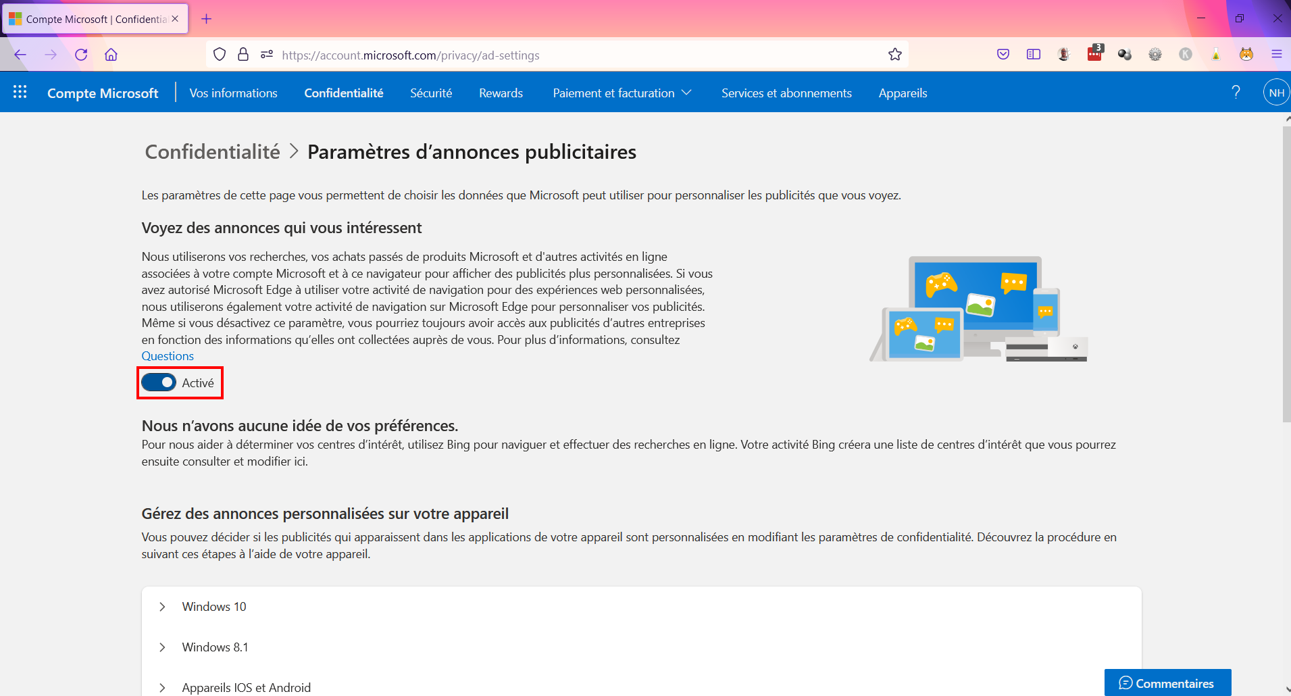Go to the browser home page

click(x=111, y=55)
